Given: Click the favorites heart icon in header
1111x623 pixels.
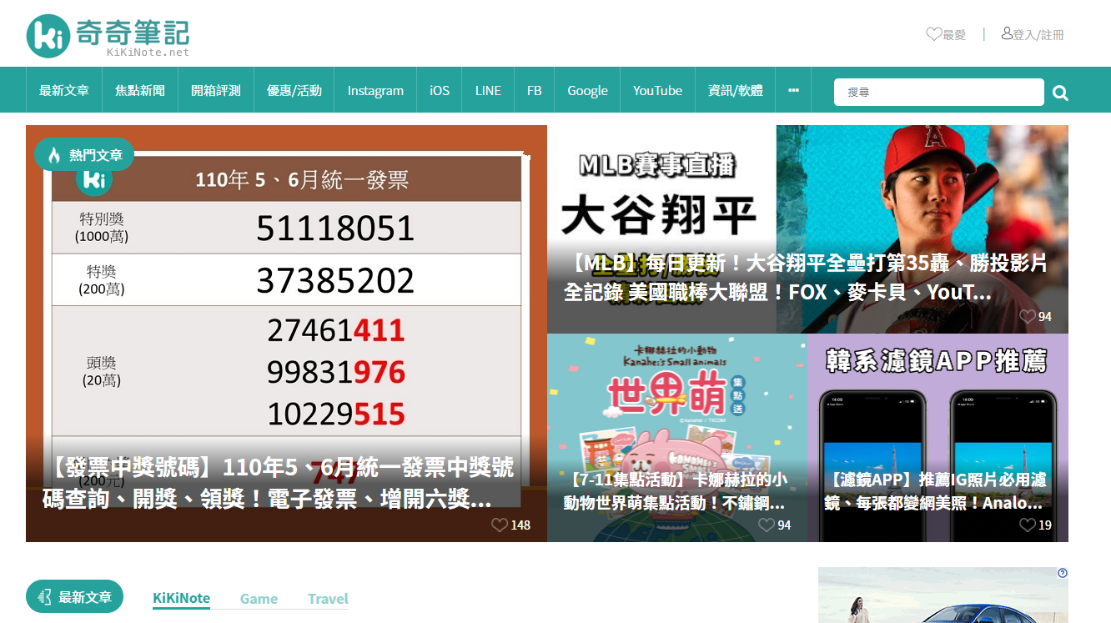Looking at the screenshot, I should click(933, 34).
